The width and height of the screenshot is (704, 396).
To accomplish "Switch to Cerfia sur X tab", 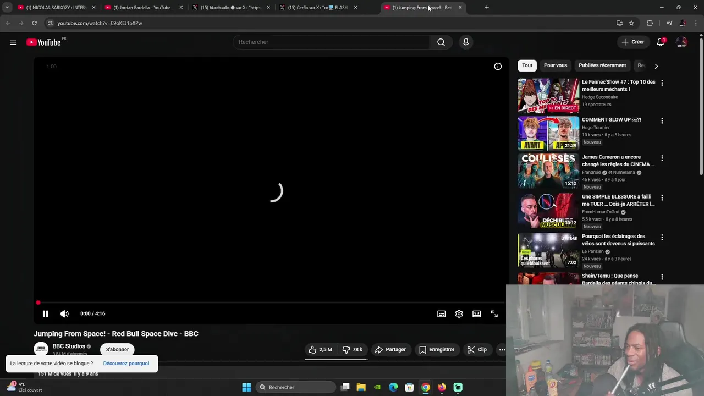I will [318, 8].
